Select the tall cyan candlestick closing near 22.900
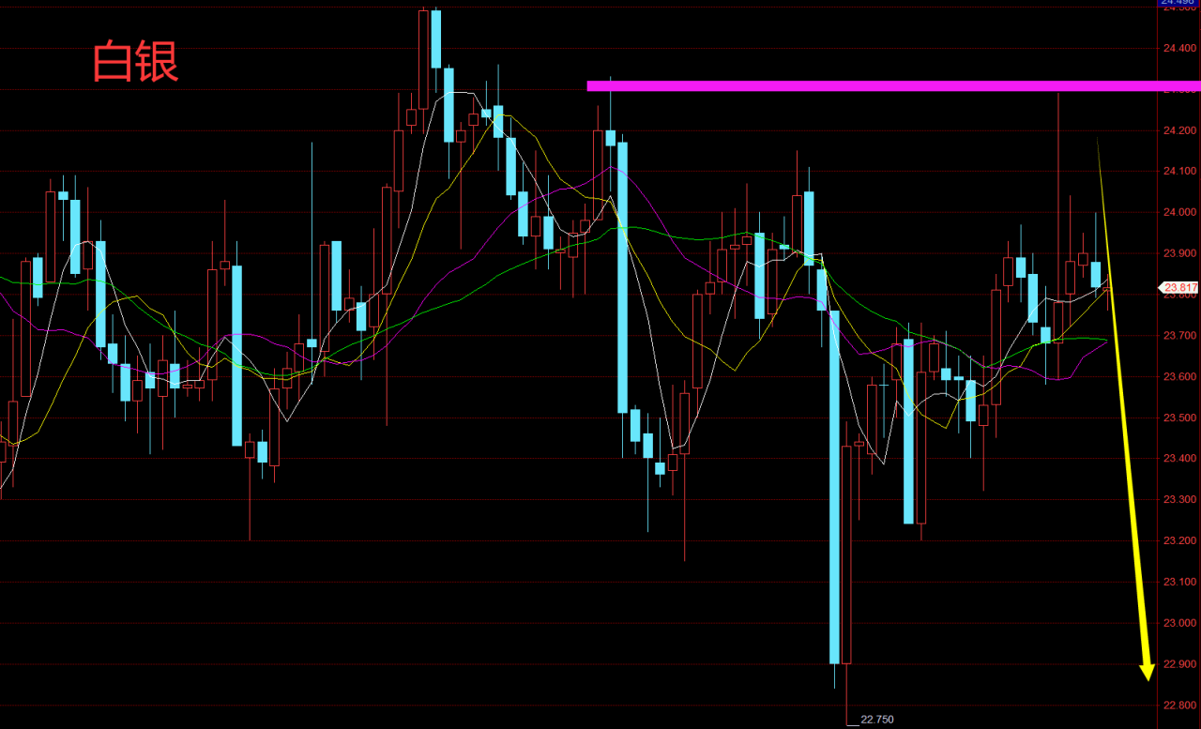Image resolution: width=1201 pixels, height=729 pixels. coord(835,486)
